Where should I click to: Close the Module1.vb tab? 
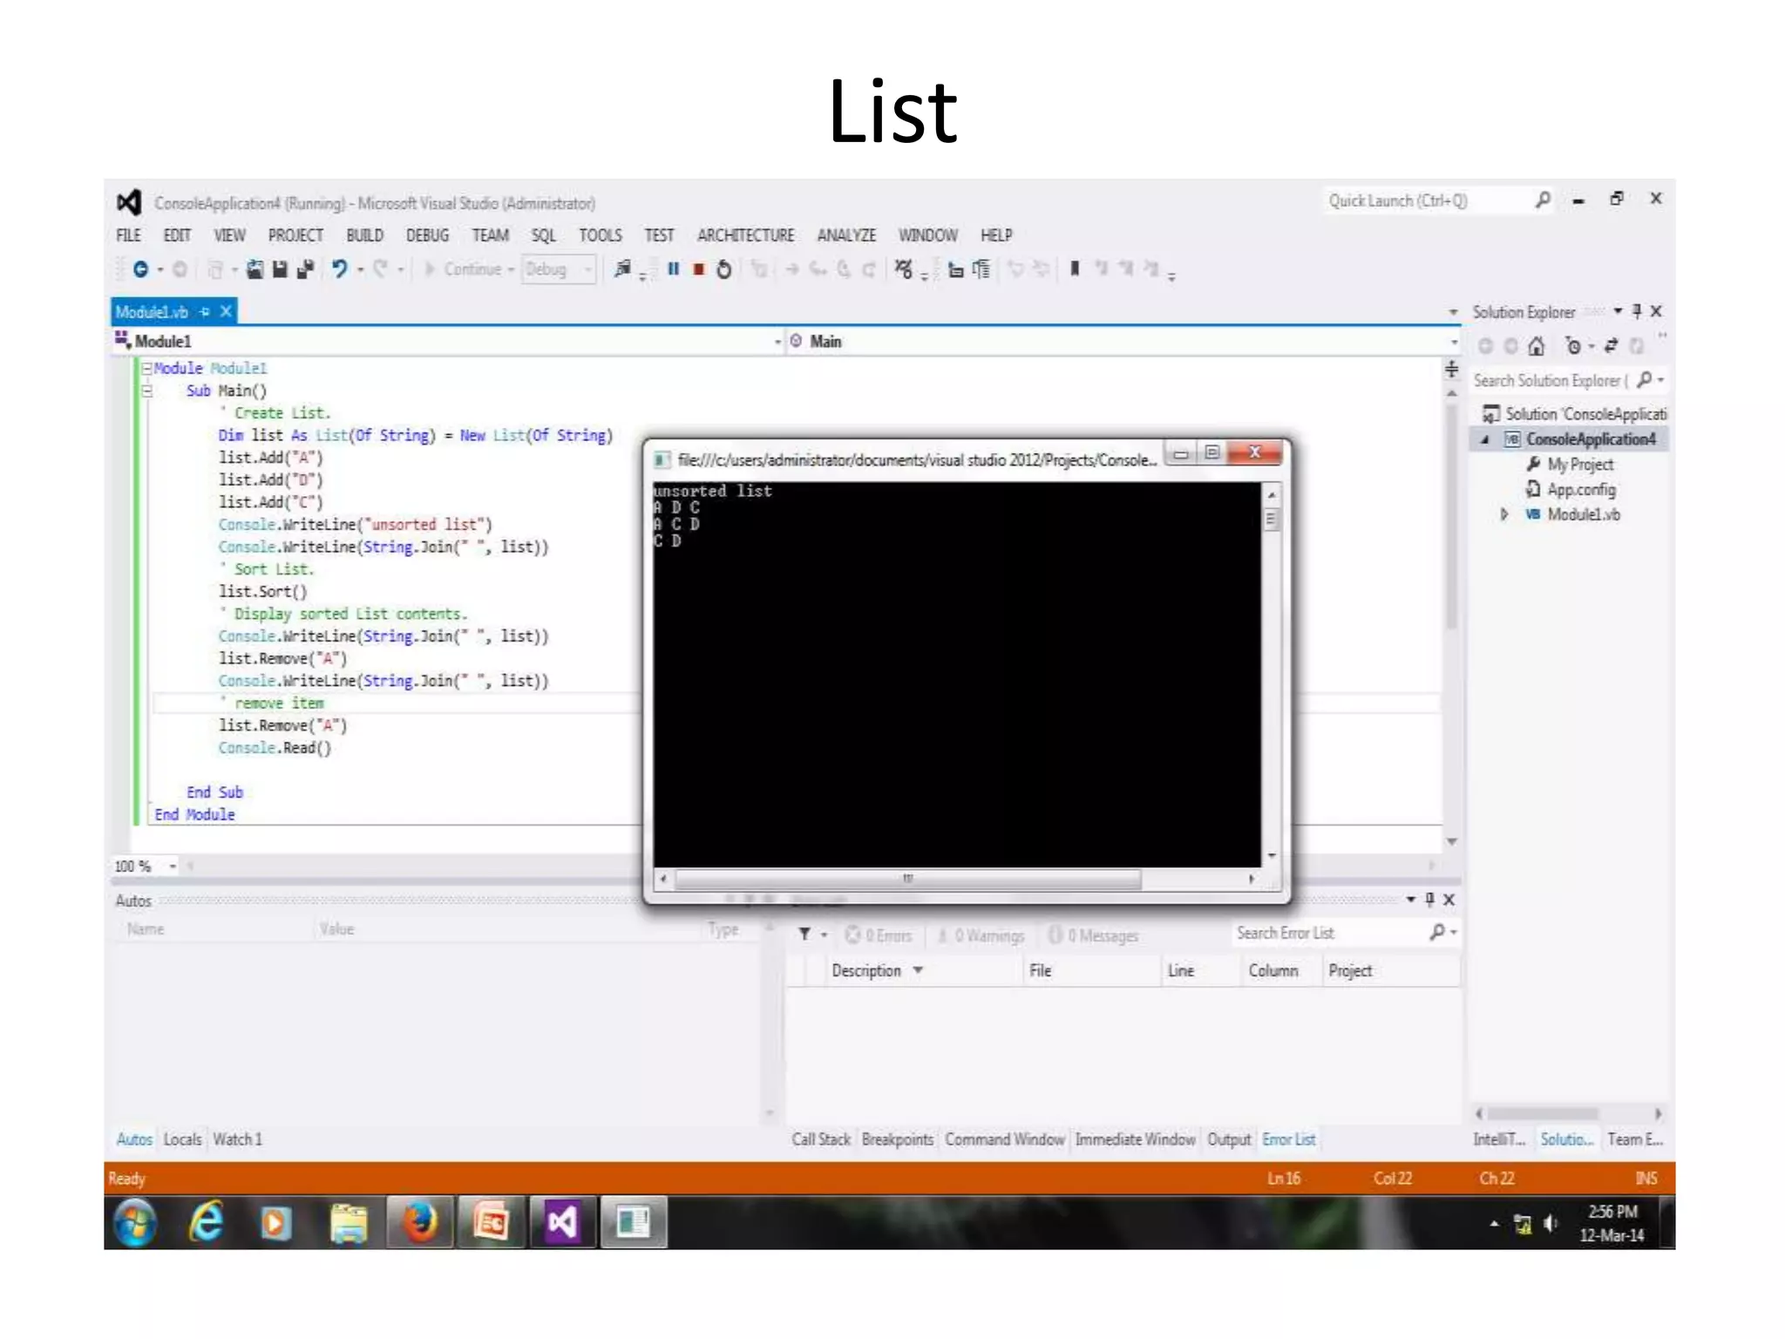pyautogui.click(x=226, y=311)
